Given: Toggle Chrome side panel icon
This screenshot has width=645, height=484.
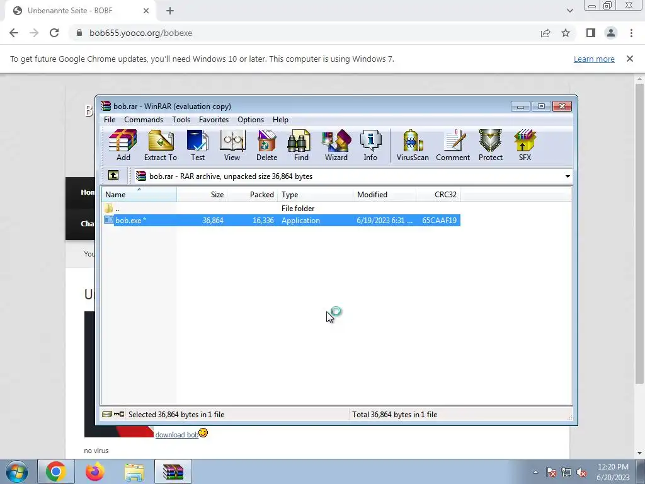Looking at the screenshot, I should coord(591,33).
